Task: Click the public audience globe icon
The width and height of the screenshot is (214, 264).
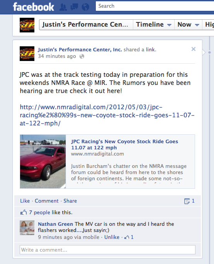Action: point(82,56)
